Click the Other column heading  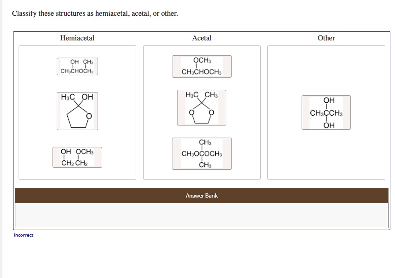click(x=326, y=38)
